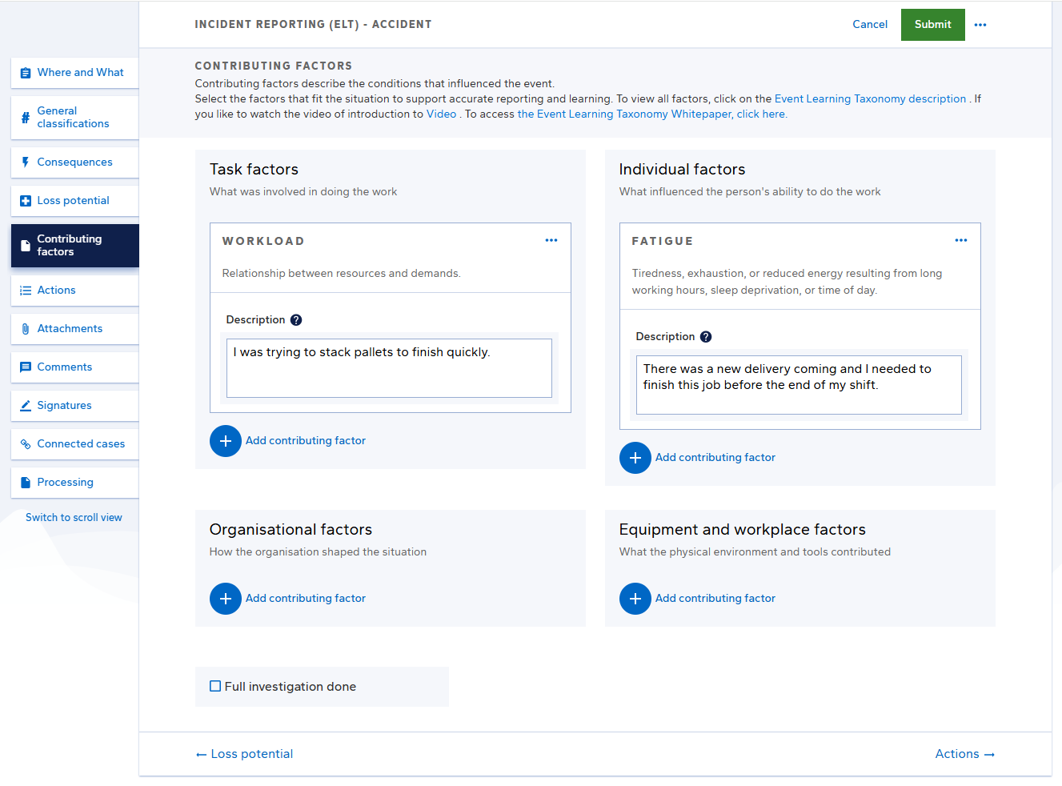Check the Full investigation done checkbox
1062x786 pixels.
(214, 686)
